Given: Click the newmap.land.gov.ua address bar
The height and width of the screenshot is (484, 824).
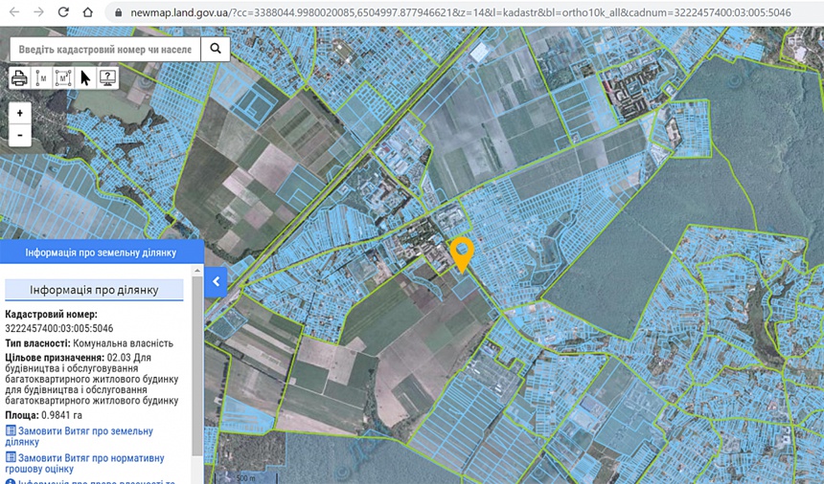Looking at the screenshot, I should coord(460,12).
